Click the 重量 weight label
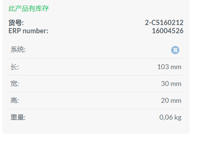Screen dimensions: 197x142 (18, 117)
